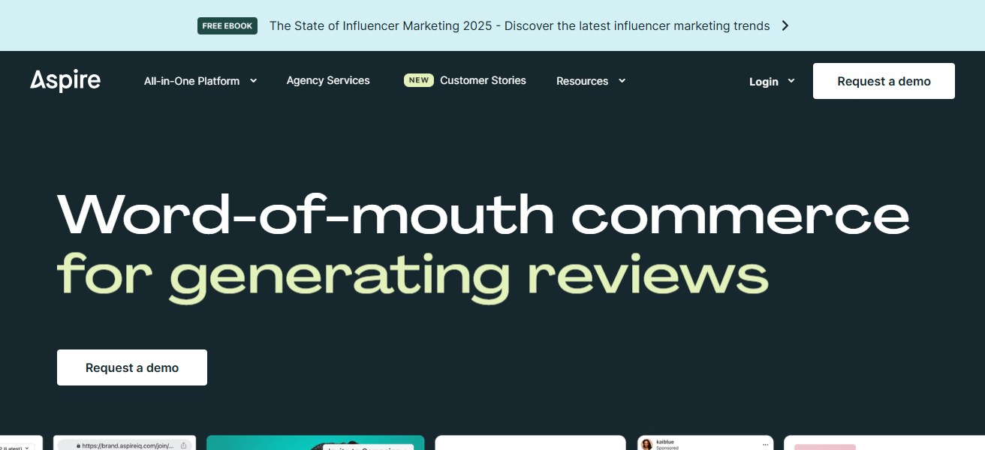985x450 pixels.
Task: Open the three-dot menu on kaiblue post
Action: click(766, 444)
